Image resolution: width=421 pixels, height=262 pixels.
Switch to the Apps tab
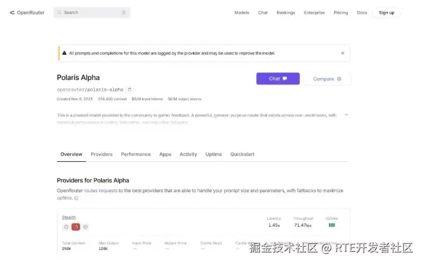165,154
